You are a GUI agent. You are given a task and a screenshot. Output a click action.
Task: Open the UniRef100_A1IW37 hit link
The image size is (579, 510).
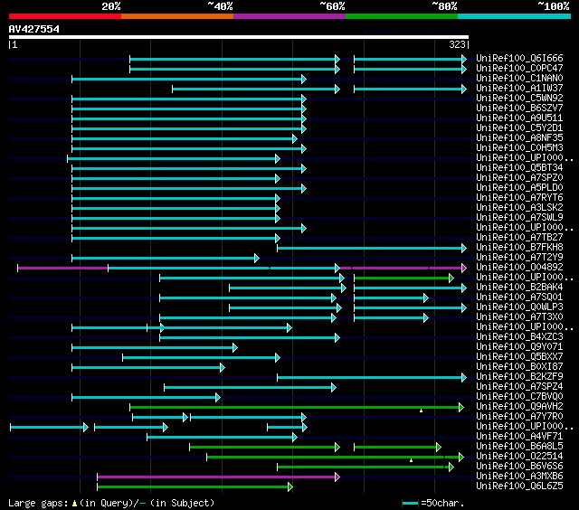click(519, 89)
